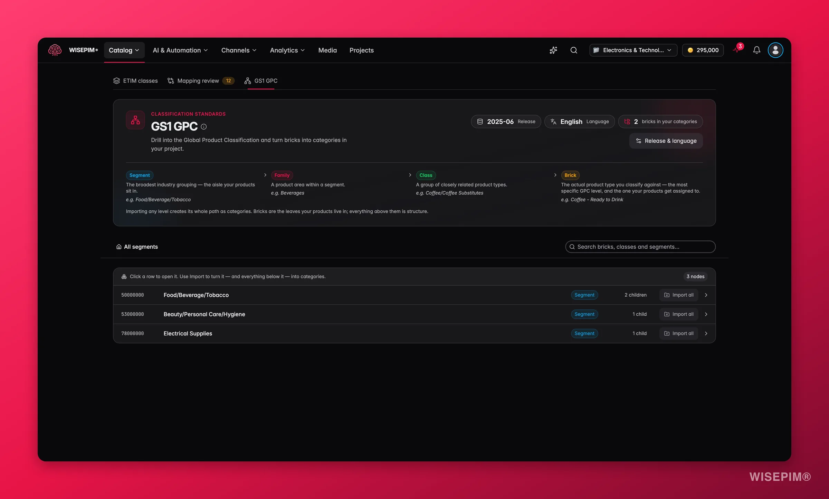Open Release & language settings

(x=666, y=141)
